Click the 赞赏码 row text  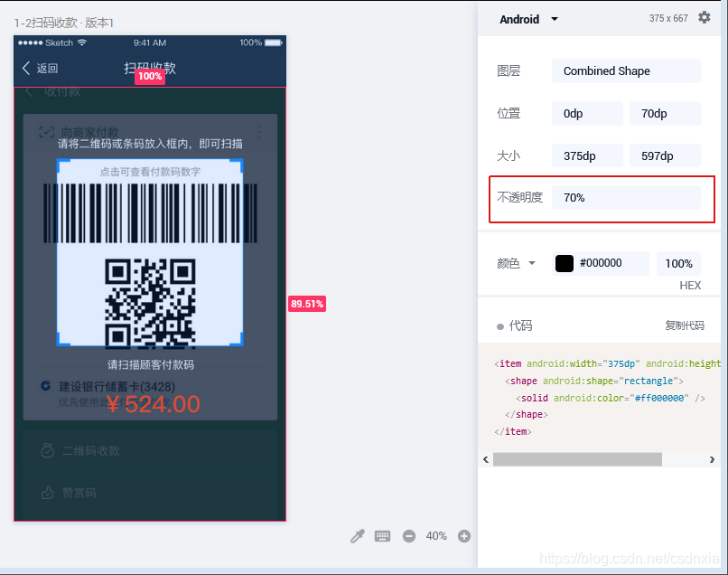click(x=79, y=493)
